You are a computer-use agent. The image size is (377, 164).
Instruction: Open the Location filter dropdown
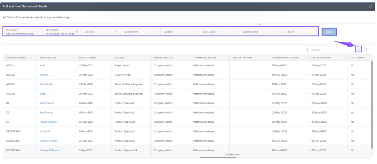pos(195,32)
